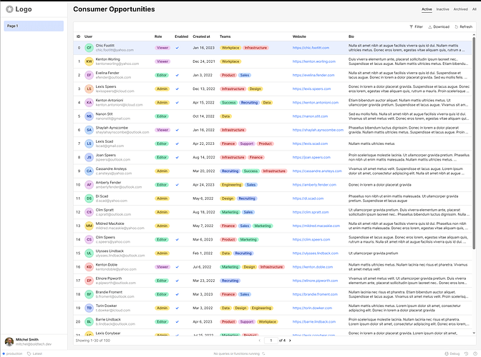Viewport: 481px width, 357px height.
Task: Download the table data
Action: (x=439, y=26)
